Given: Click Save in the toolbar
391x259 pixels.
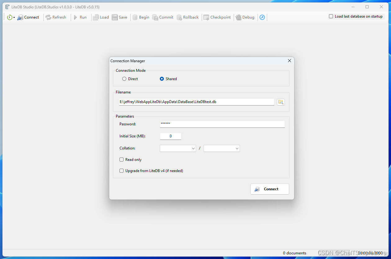Looking at the screenshot, I should point(119,17).
